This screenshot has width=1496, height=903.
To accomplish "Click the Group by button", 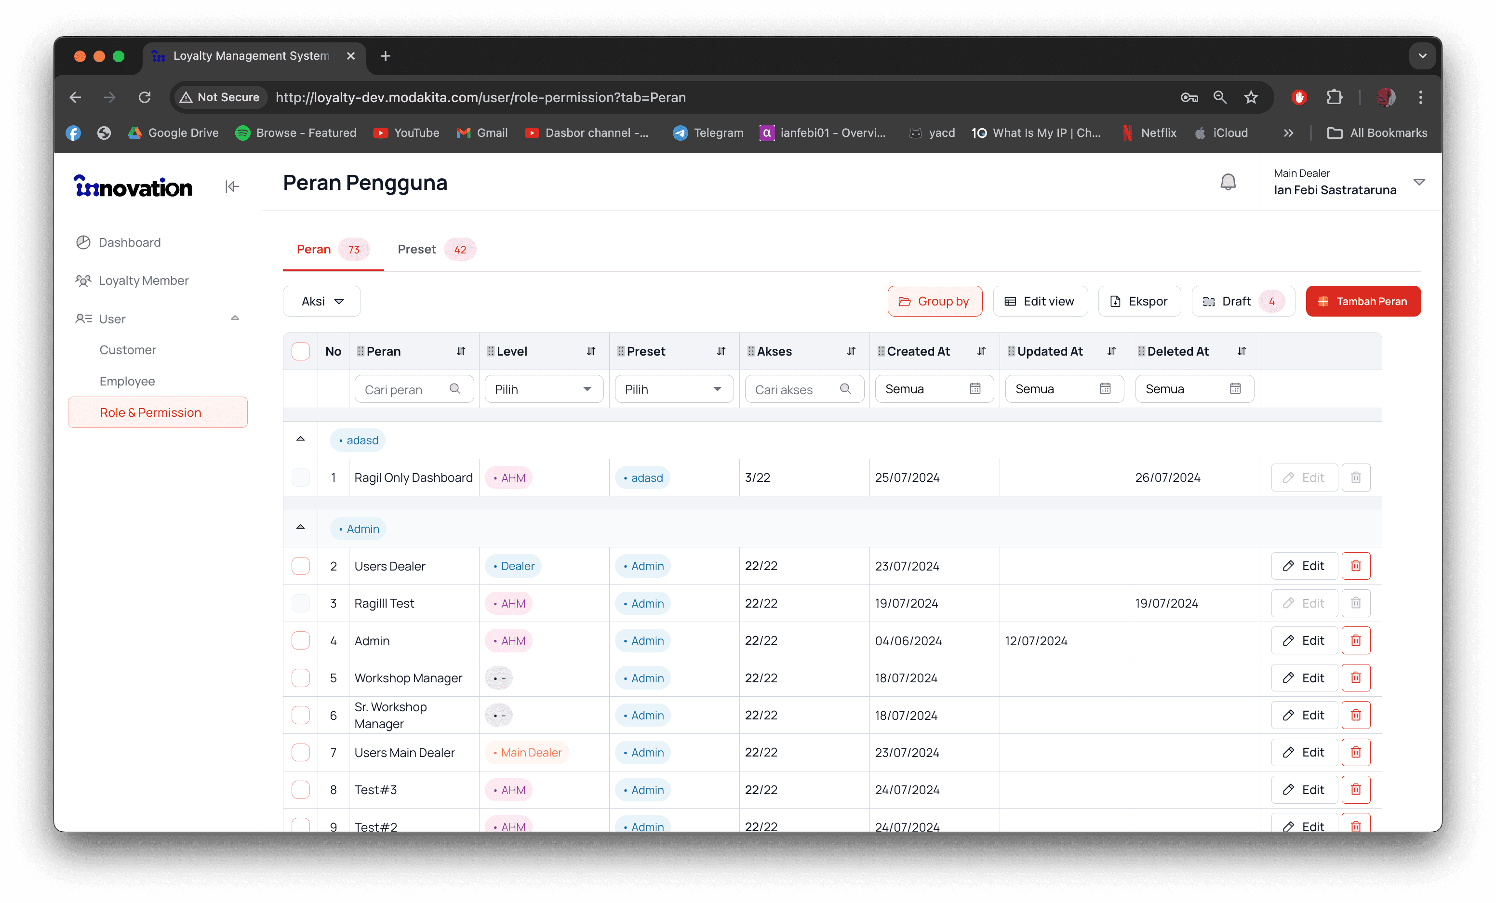I will point(935,301).
